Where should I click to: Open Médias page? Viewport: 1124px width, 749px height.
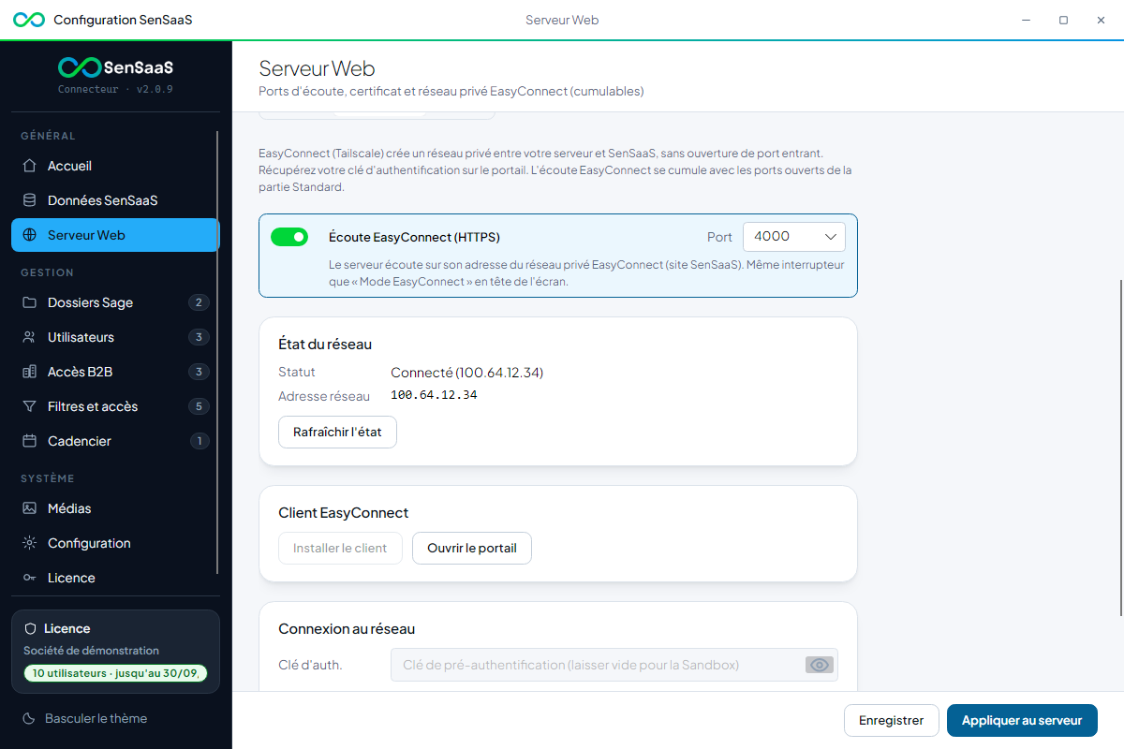[x=115, y=508]
